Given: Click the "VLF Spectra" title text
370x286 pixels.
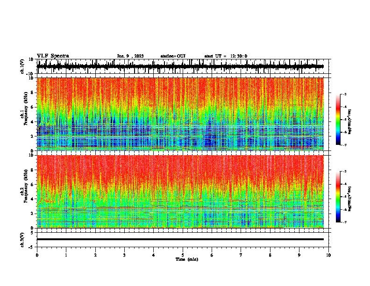Looking at the screenshot, I should tap(53, 56).
